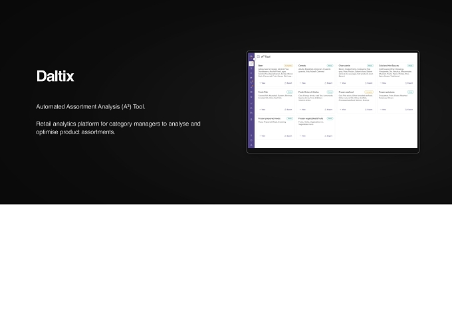Export the Cold and Hot Sauces card

(x=409, y=83)
